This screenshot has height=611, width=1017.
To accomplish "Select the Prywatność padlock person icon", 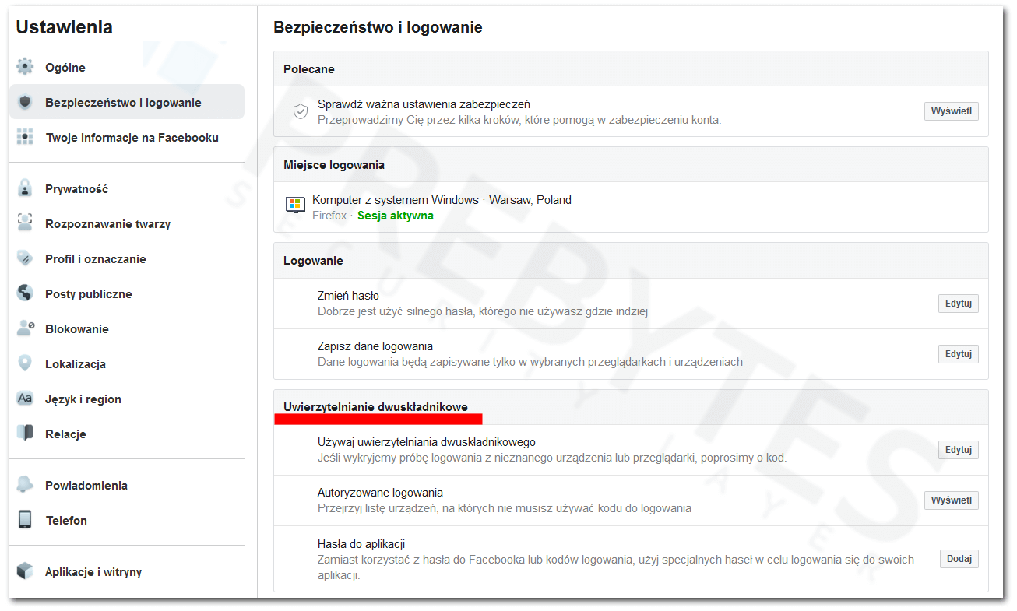I will click(x=24, y=188).
